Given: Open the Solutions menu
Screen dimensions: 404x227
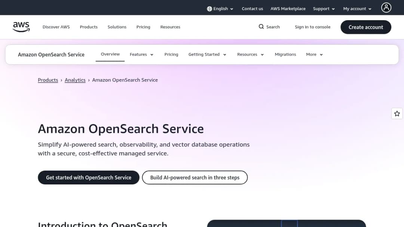Looking at the screenshot, I should click(x=117, y=27).
